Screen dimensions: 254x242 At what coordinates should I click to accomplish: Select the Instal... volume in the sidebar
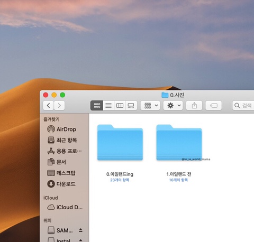coord(59,240)
